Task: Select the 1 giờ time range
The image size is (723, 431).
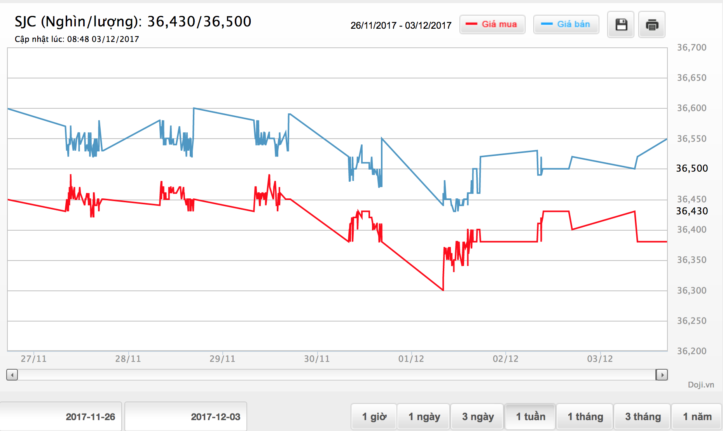Action: click(374, 417)
